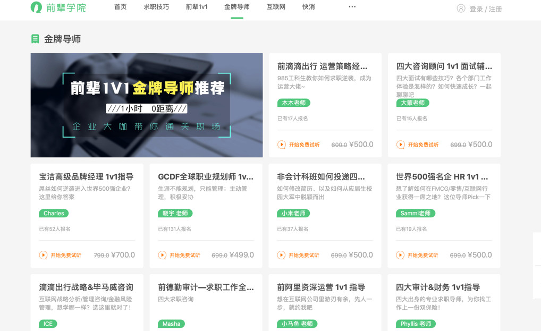Click the play icon on the 非会计科班 course card
541x331 pixels.
coord(281,255)
